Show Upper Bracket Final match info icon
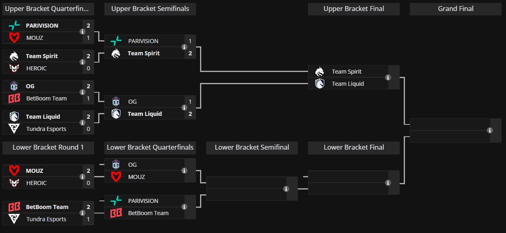This screenshot has height=233, width=506. (x=388, y=78)
